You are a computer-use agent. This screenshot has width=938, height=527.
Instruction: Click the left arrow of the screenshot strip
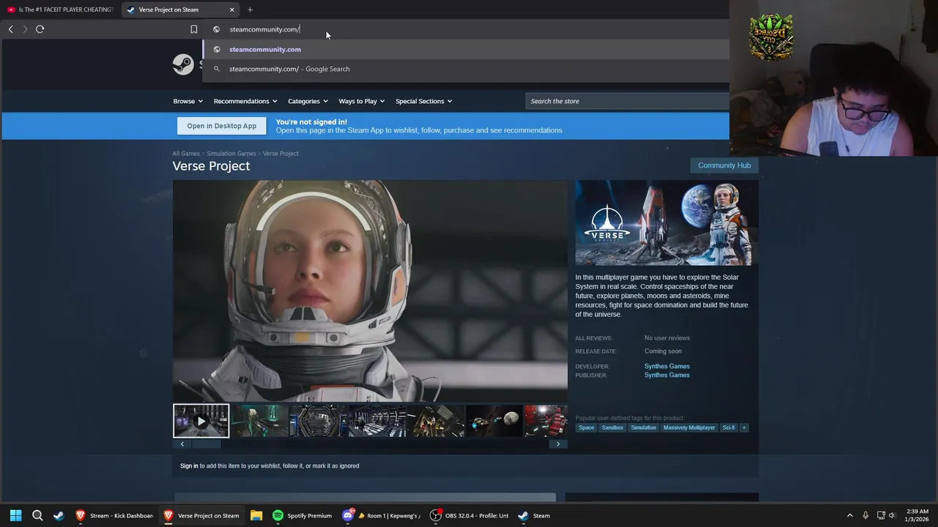pyautogui.click(x=182, y=444)
